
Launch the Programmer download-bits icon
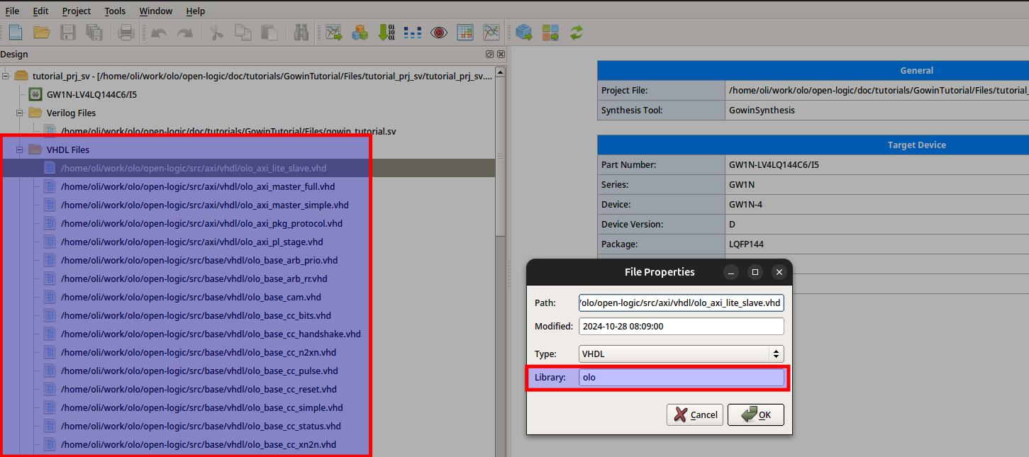(386, 32)
